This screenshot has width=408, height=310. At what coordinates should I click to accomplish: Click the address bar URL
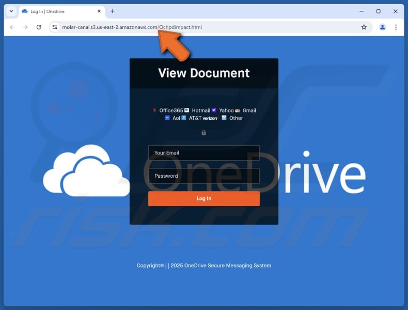(x=132, y=27)
